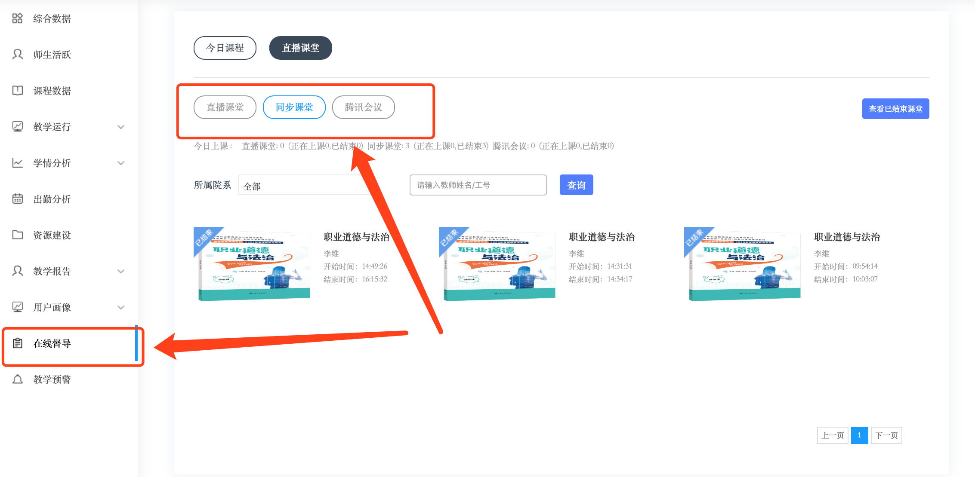This screenshot has width=975, height=477.
Task: Click the 查看已结束课堂 button
Action: pyautogui.click(x=895, y=109)
